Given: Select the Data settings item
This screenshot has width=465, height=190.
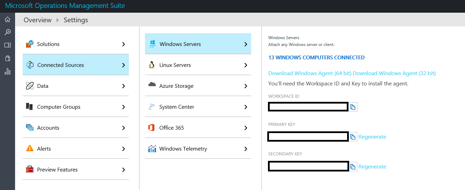Looking at the screenshot, I should pyautogui.click(x=76, y=86).
